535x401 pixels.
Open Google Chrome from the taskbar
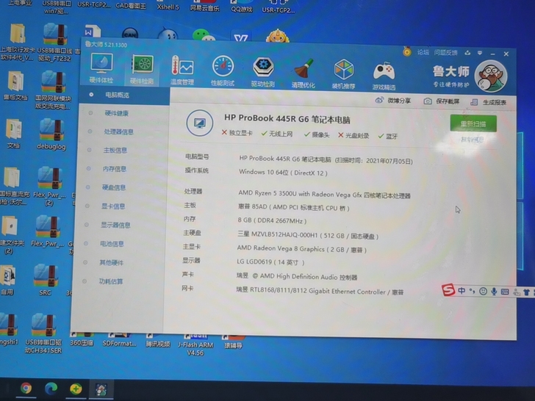[x=26, y=388]
